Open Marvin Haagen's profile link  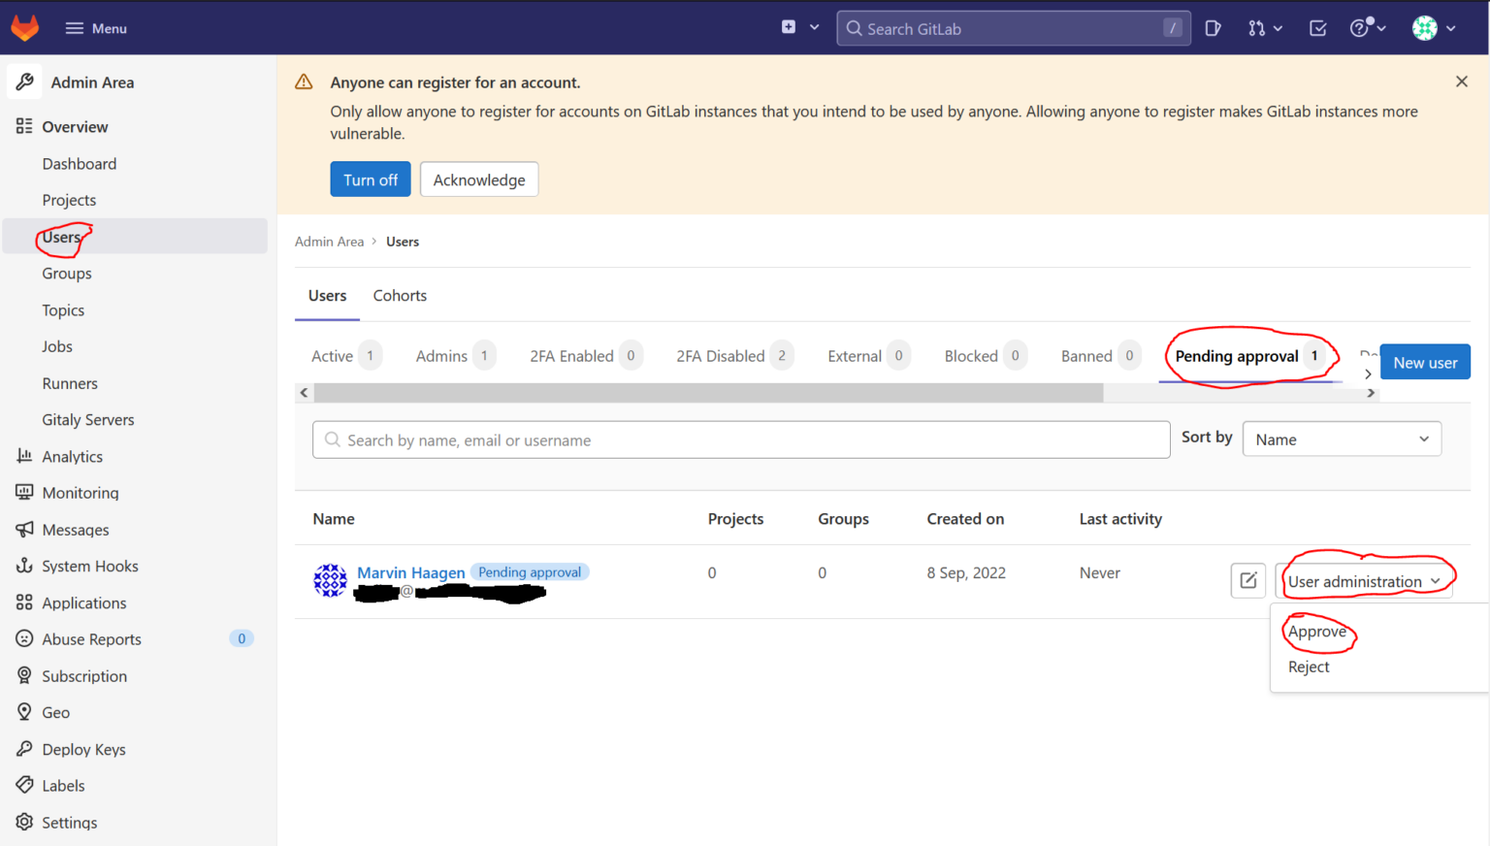410,572
